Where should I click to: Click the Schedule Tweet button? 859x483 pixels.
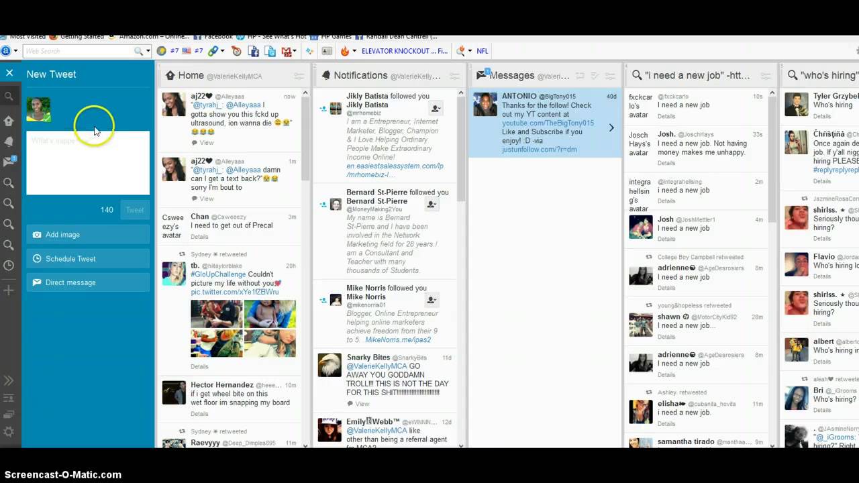point(88,259)
